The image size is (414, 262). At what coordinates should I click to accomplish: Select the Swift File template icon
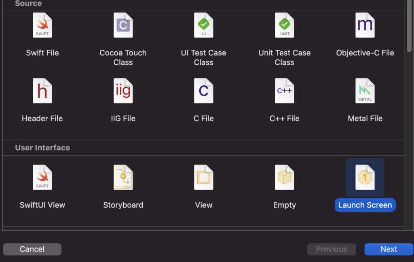[x=42, y=25]
